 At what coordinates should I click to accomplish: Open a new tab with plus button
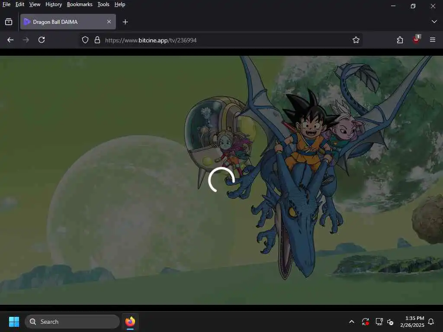point(125,22)
